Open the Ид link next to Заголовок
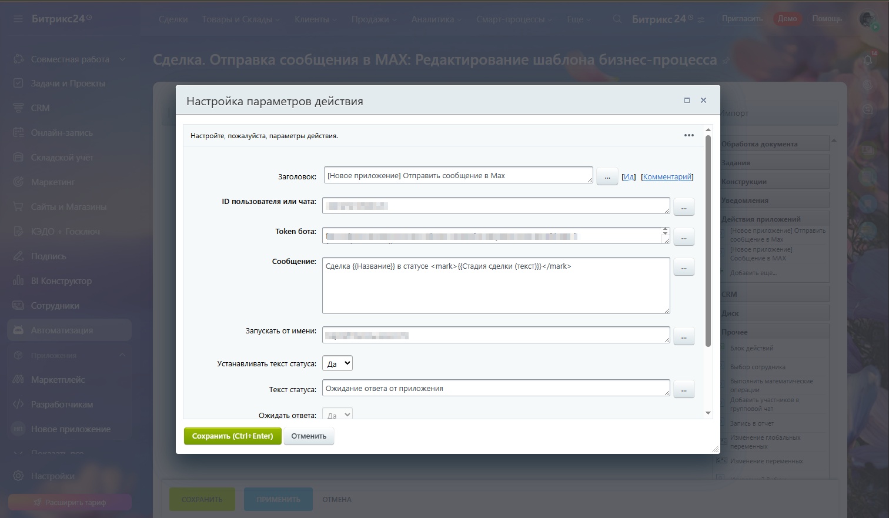The width and height of the screenshot is (889, 518). (x=629, y=176)
